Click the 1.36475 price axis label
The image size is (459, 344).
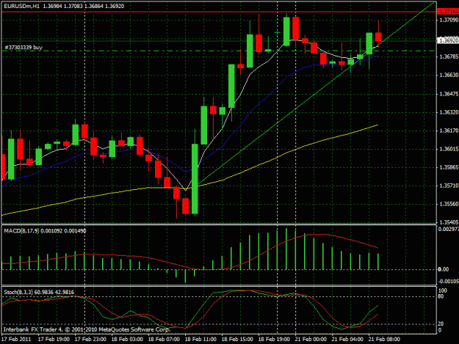tap(449, 94)
